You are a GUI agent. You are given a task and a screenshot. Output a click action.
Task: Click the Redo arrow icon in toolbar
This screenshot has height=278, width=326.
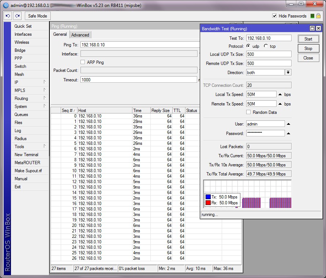pyautogui.click(x=17, y=16)
